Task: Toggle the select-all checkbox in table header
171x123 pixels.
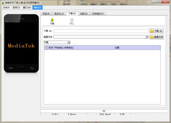Action: click(46, 48)
